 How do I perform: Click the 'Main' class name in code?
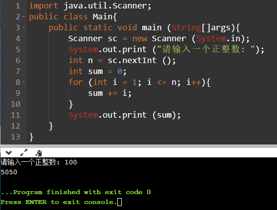click(x=102, y=17)
